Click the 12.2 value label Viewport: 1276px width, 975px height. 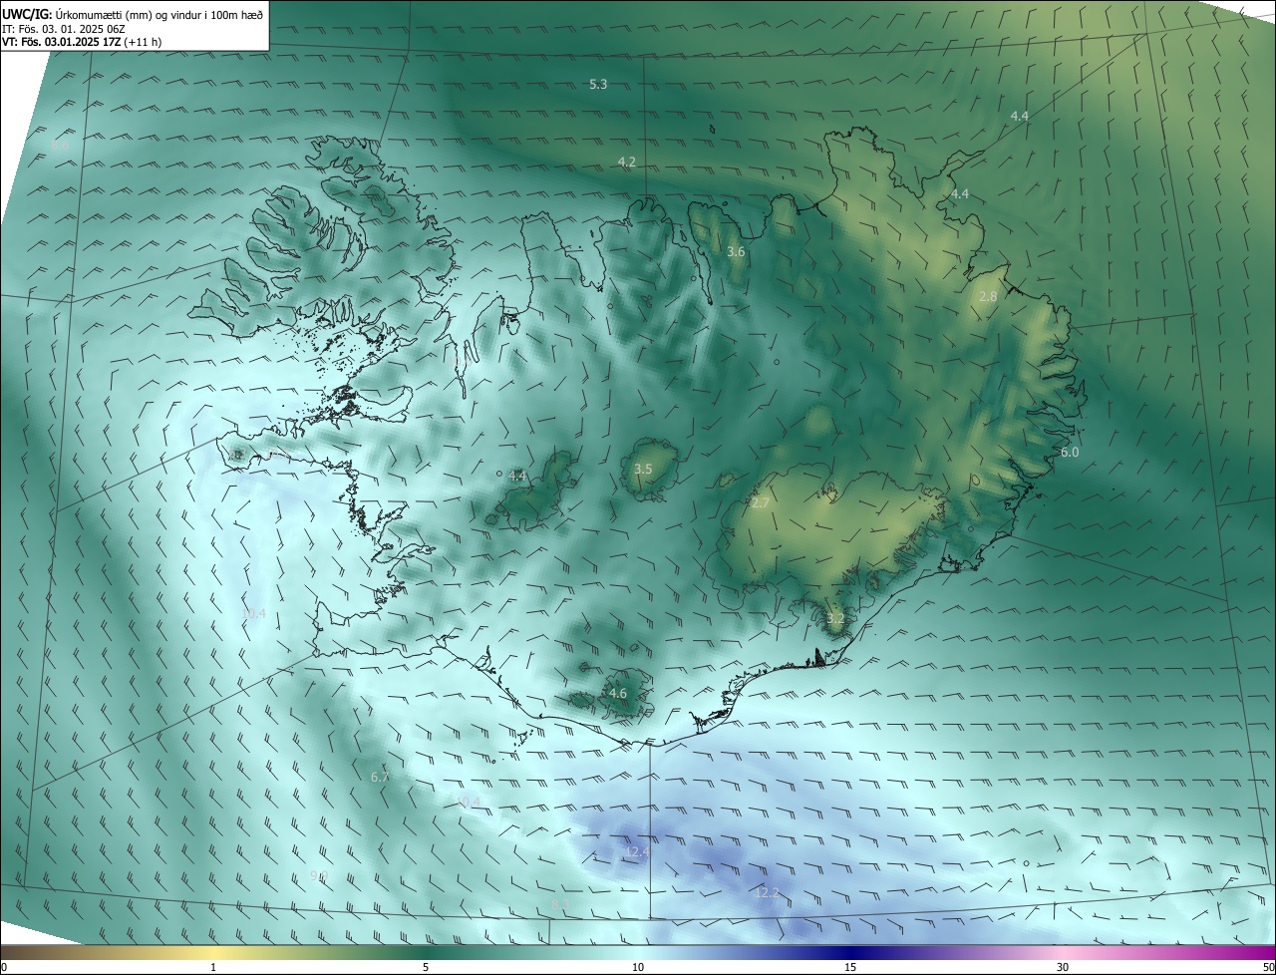tap(767, 892)
